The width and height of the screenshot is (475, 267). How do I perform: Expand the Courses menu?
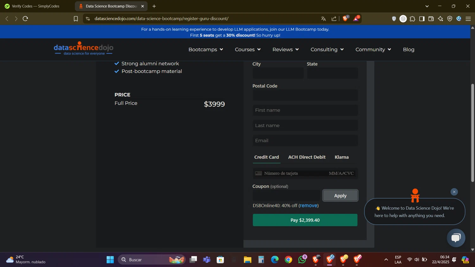coord(248,49)
